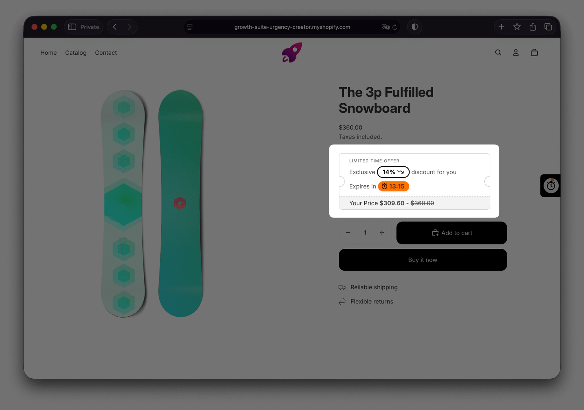Image resolution: width=584 pixels, height=410 pixels.
Task: Click the rocket store logo
Action: (292, 53)
